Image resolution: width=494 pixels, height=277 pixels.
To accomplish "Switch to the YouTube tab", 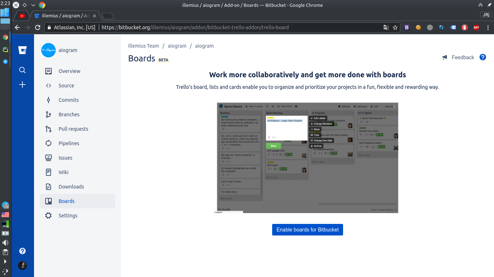I will [22, 16].
